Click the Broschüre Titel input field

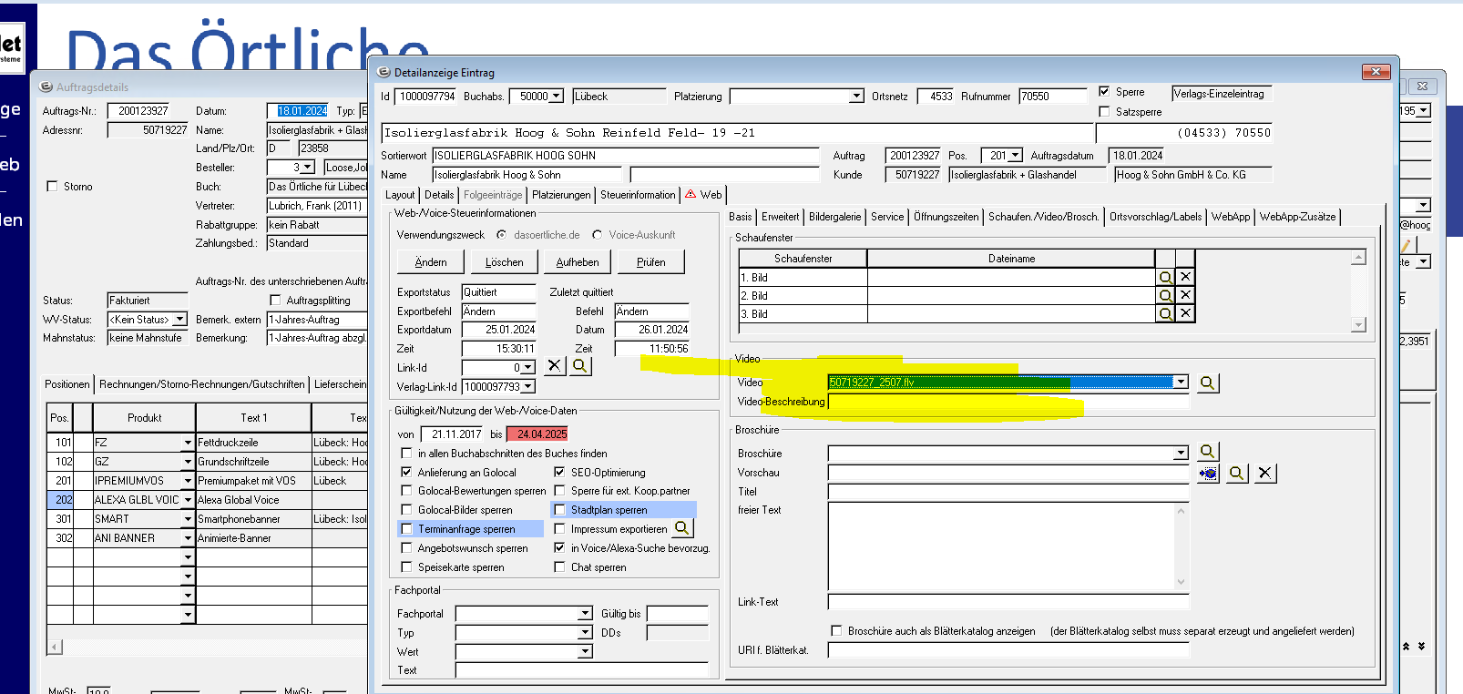click(1008, 492)
